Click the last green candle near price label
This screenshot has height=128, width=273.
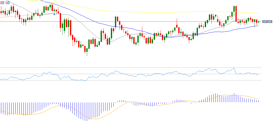258,22
